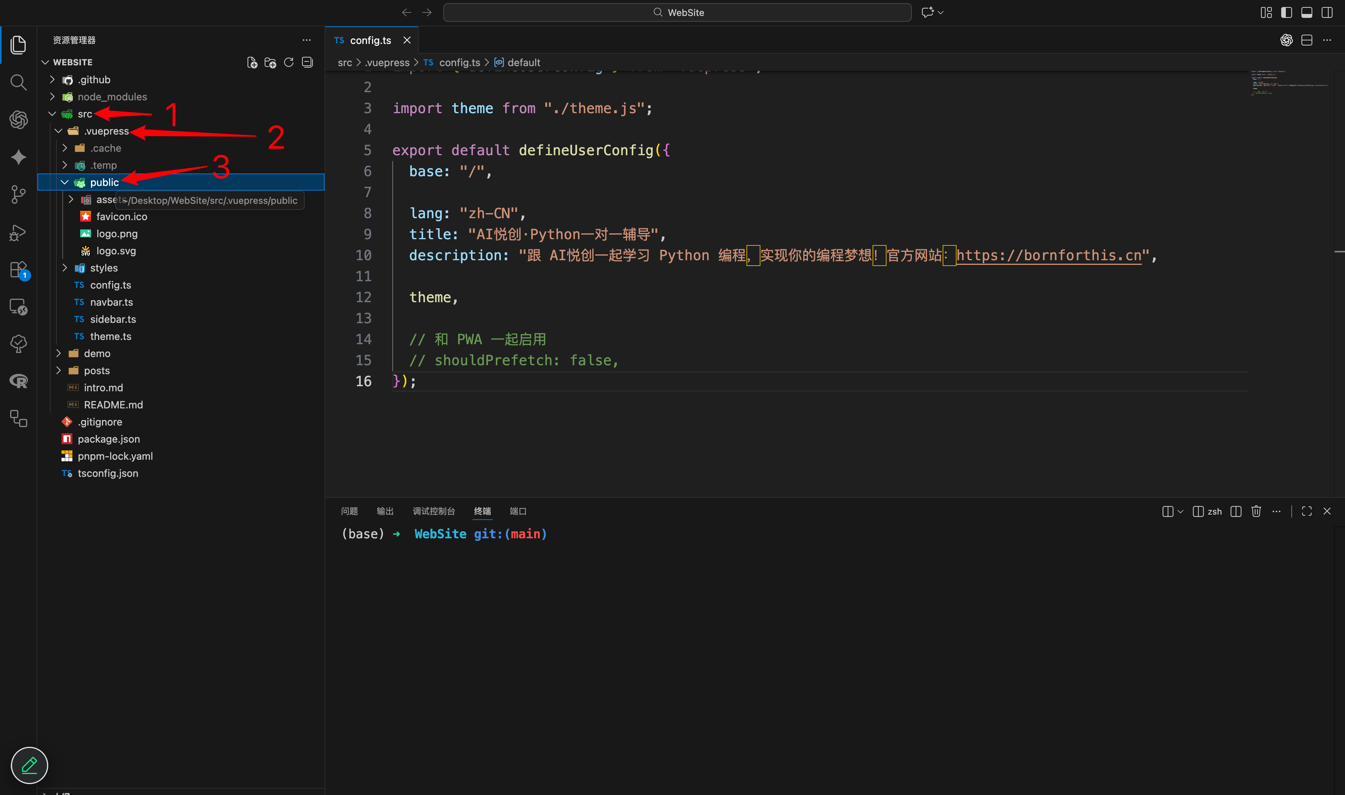Expand the node_modules folder

pyautogui.click(x=52, y=97)
